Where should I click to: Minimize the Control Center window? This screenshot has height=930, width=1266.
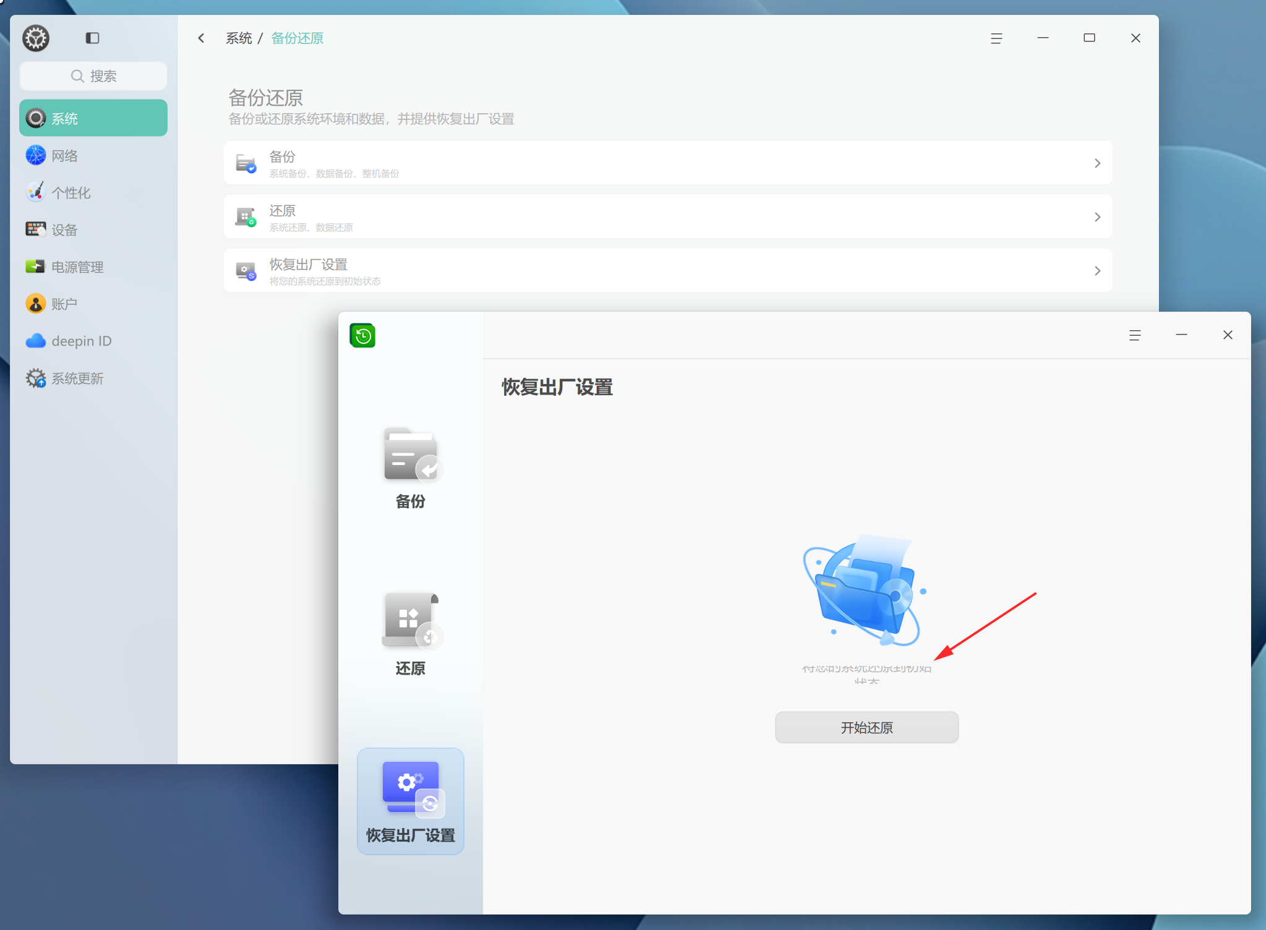1043,38
